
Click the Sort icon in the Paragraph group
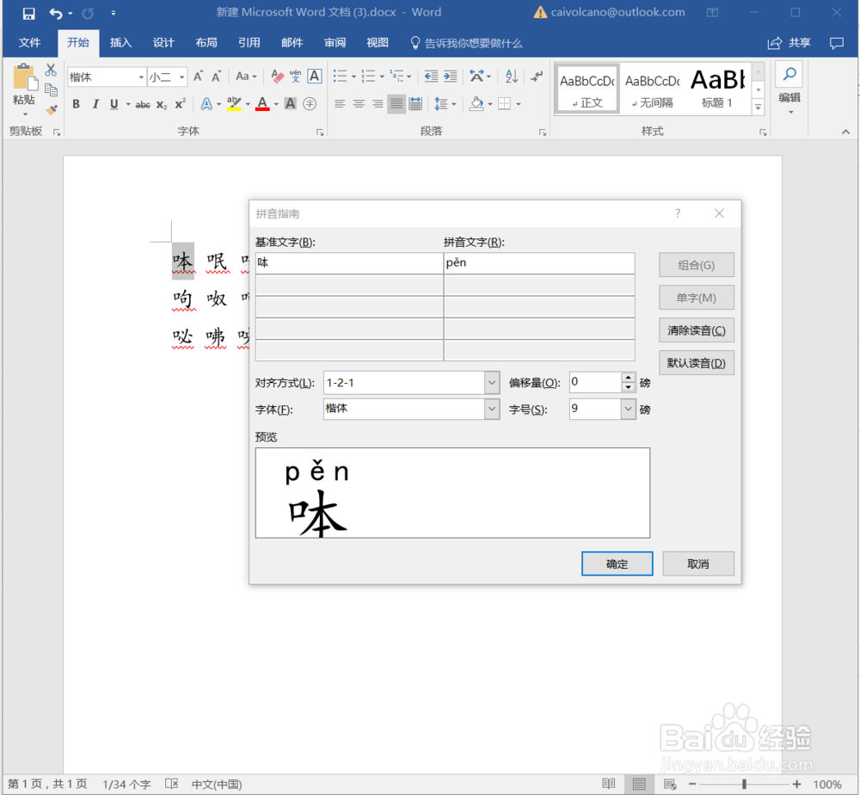pyautogui.click(x=511, y=77)
